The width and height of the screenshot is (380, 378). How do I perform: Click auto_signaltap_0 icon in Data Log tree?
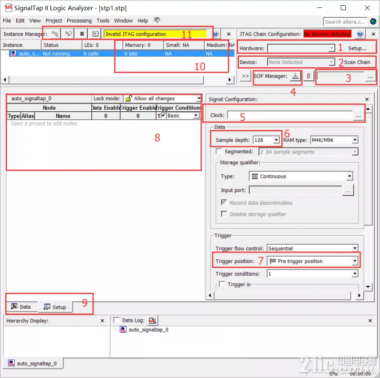(x=123, y=330)
